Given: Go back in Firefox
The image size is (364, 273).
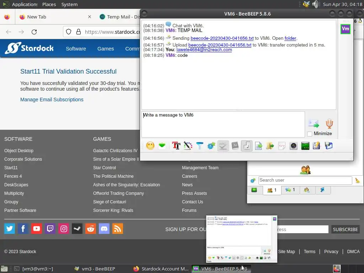Looking at the screenshot, I should 9,32.
